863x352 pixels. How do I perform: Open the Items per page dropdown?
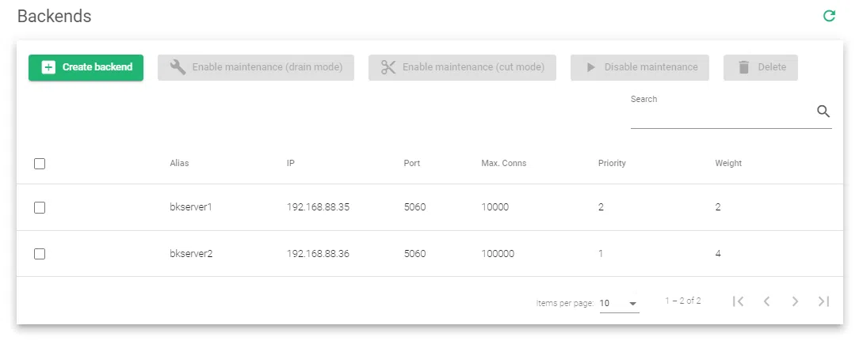619,303
